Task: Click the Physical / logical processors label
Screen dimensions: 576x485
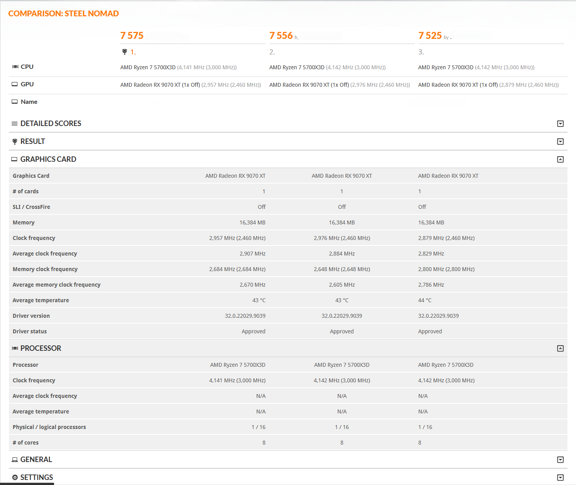Action: 49,427
